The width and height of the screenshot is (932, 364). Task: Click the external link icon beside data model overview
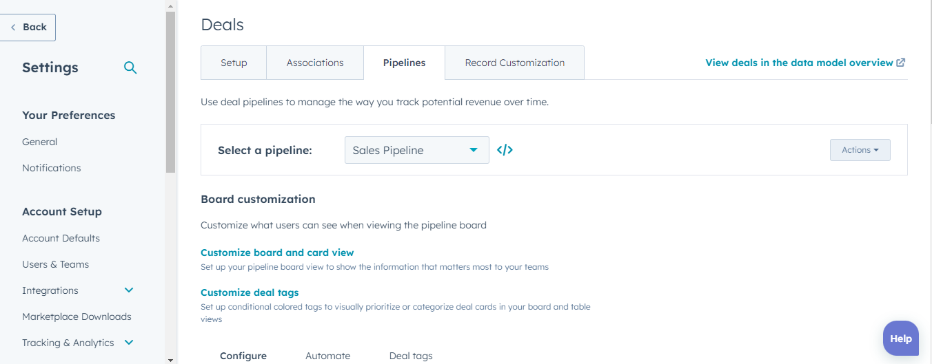(x=900, y=63)
